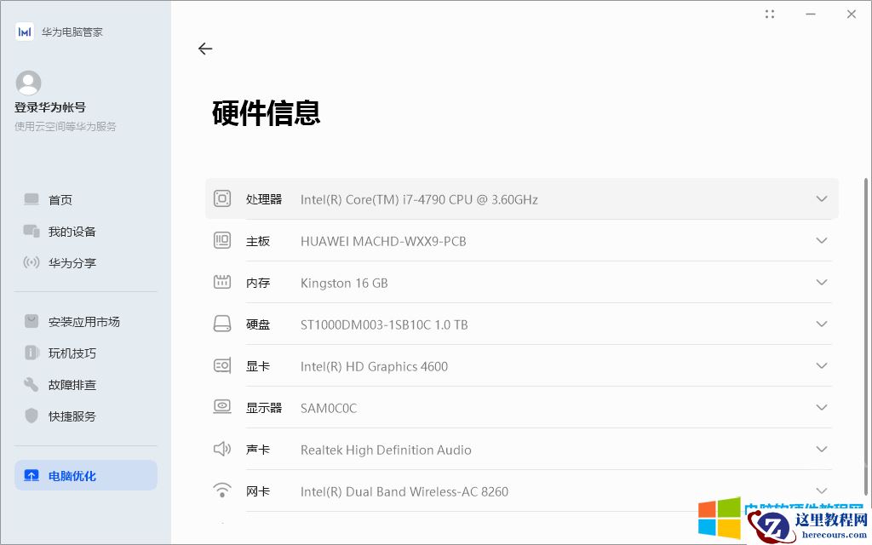The height and width of the screenshot is (545, 872).
Task: Click the motherboard icon next to 主板
Action: [x=222, y=240]
